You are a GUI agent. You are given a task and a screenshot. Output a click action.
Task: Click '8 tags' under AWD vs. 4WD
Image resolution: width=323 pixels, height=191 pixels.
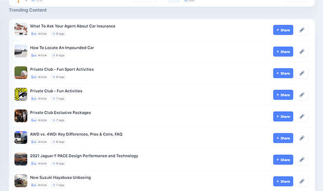pyautogui.click(x=58, y=142)
